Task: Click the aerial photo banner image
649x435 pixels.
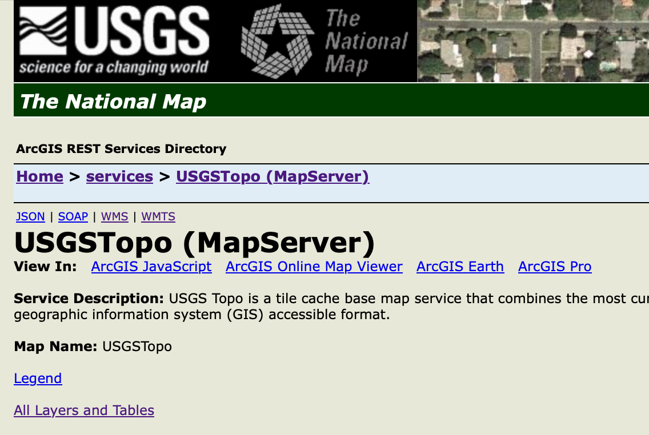Action: click(533, 41)
